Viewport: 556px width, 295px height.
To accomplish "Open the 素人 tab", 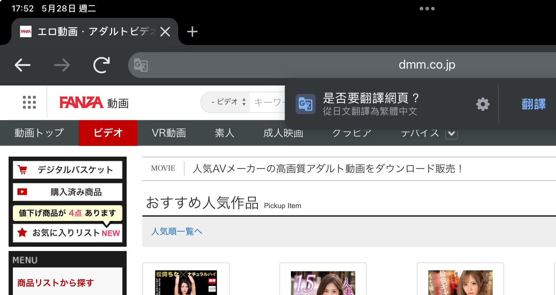I will pos(225,133).
